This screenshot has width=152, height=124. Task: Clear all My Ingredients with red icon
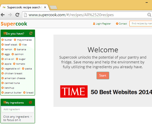pos(30,102)
